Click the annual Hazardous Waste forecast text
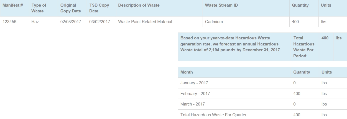 [230, 44]
